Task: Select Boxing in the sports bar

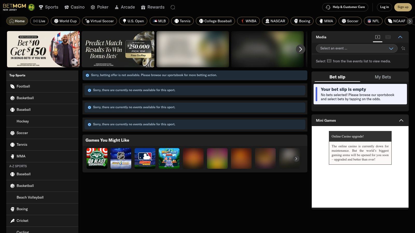Action: pos(302,21)
